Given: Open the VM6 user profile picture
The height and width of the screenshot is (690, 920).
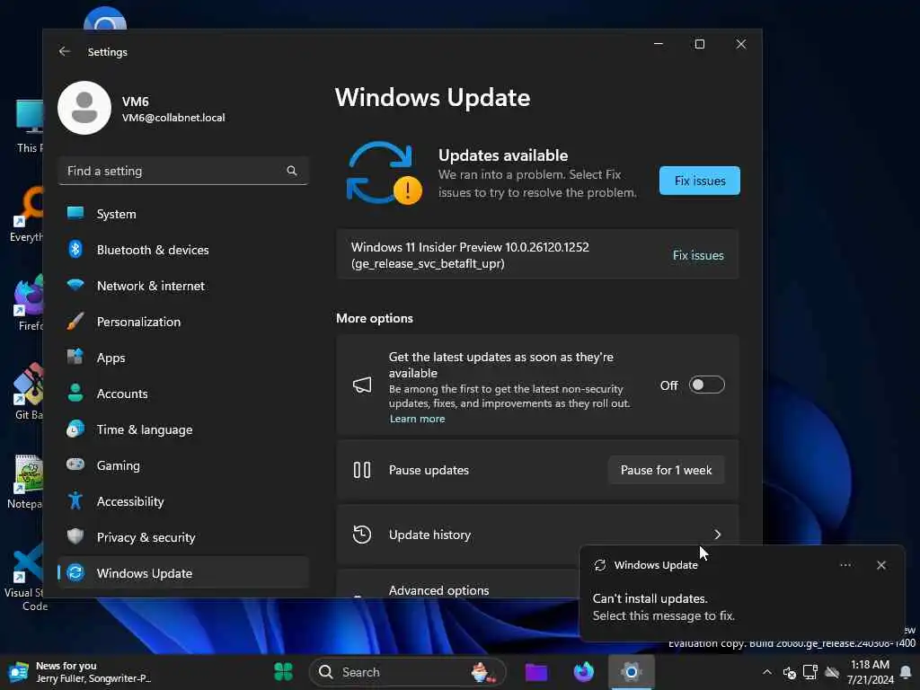Looking at the screenshot, I should tap(84, 108).
